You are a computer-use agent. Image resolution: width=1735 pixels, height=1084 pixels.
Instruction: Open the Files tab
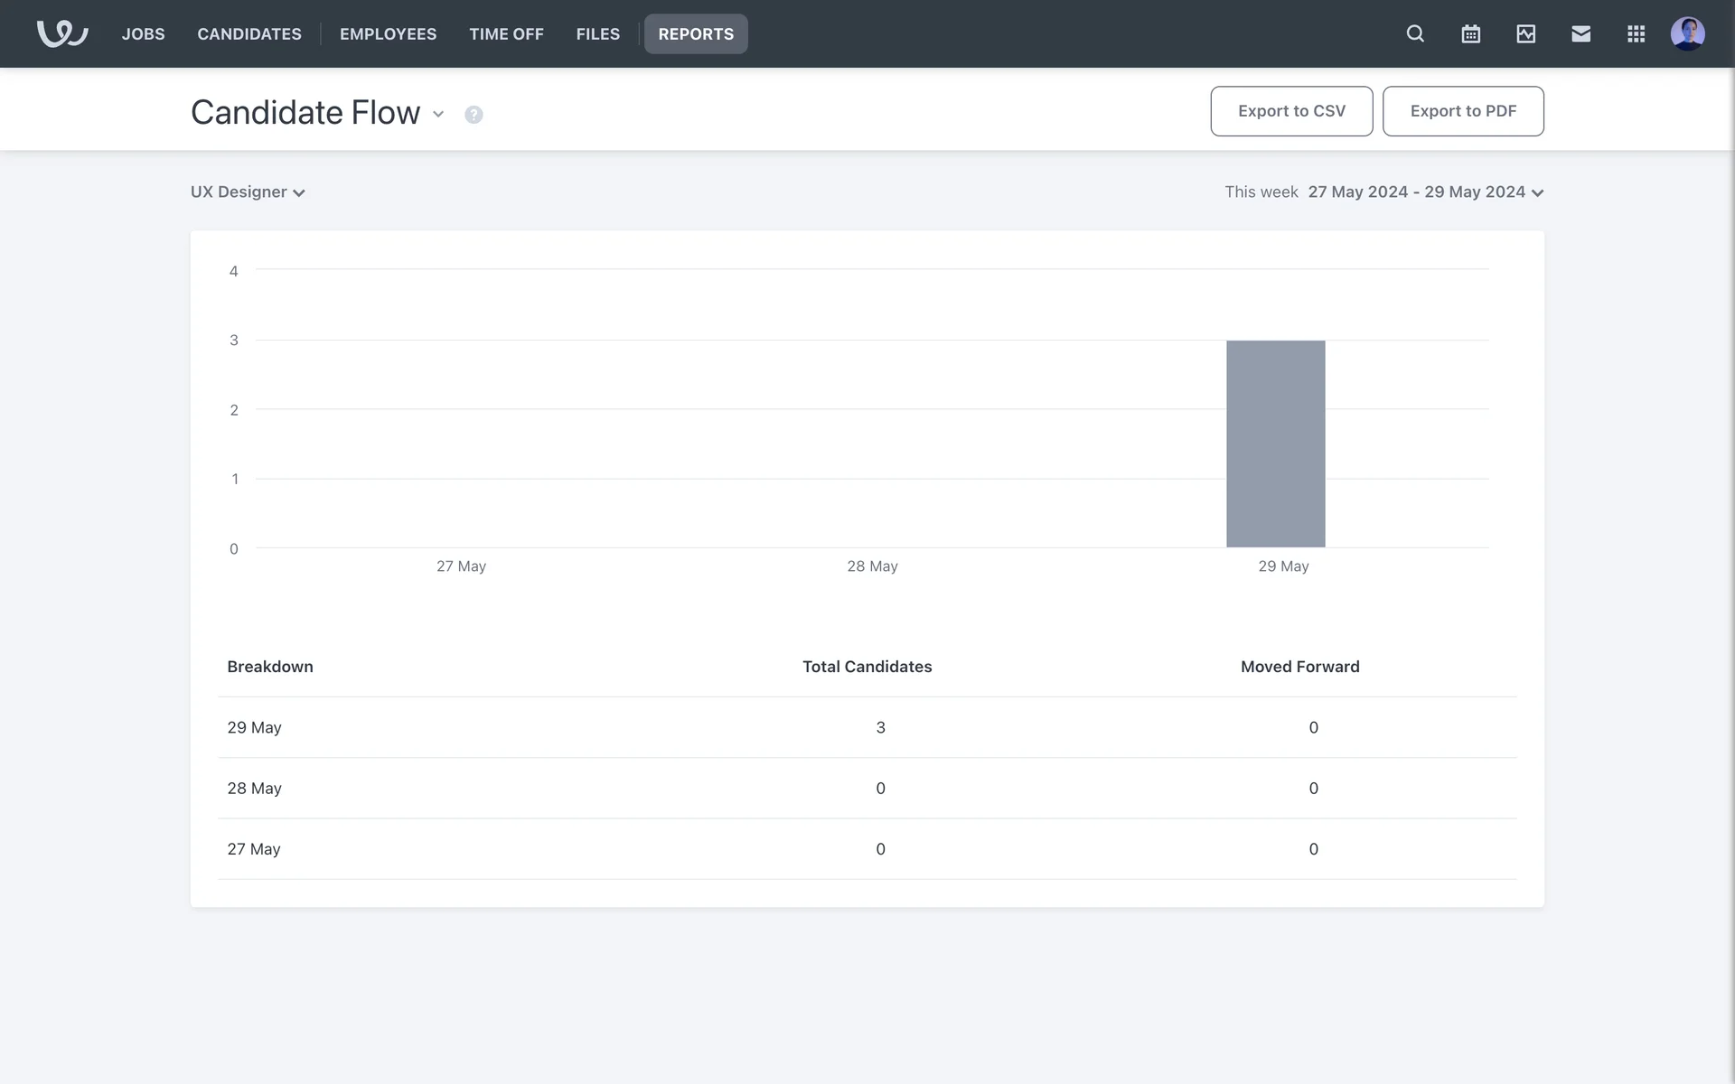(x=597, y=33)
